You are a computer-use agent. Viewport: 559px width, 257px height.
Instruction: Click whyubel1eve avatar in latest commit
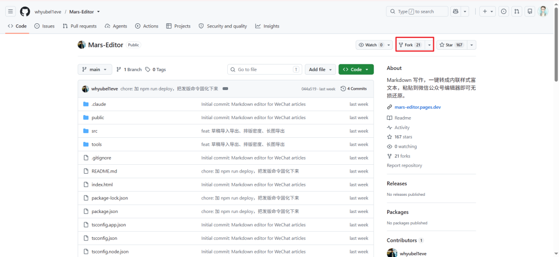[85, 89]
